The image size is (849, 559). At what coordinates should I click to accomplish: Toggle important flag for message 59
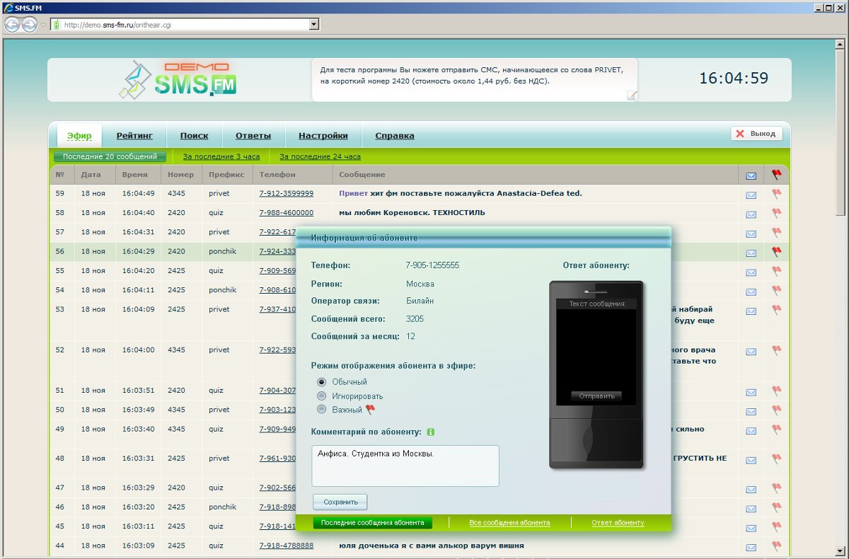tap(776, 193)
